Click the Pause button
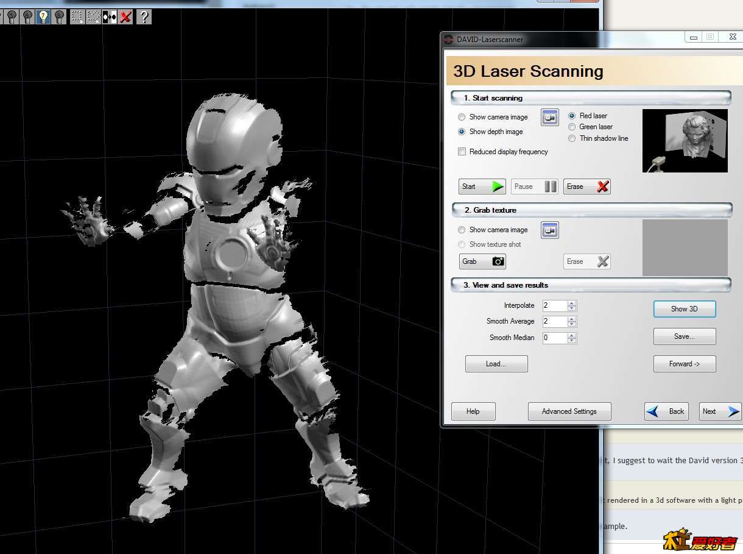Image resolution: width=743 pixels, height=554 pixels. tap(535, 186)
